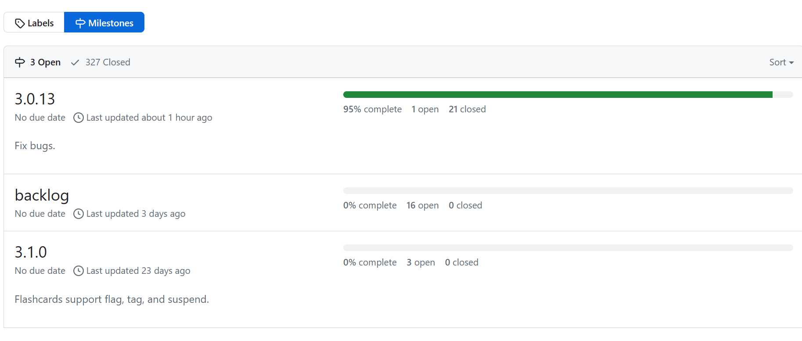This screenshot has width=802, height=341.
Task: Open the Sort dropdown menu
Action: (781, 62)
